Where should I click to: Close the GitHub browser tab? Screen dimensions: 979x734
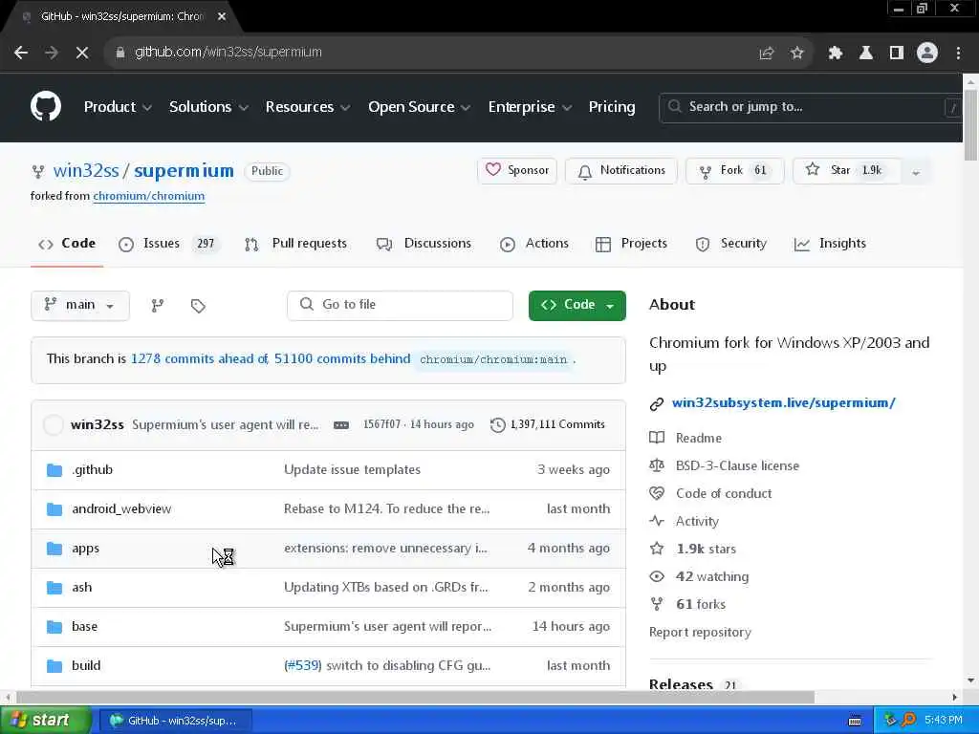(222, 16)
